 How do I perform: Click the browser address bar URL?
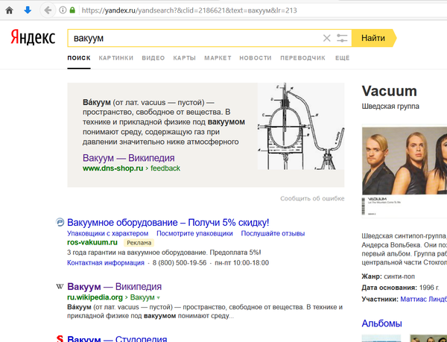coord(189,10)
